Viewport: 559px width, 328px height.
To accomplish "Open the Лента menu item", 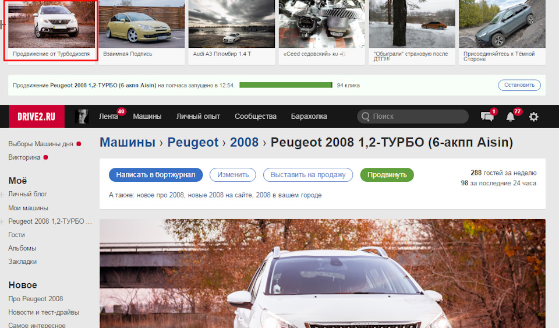I will click(x=108, y=116).
